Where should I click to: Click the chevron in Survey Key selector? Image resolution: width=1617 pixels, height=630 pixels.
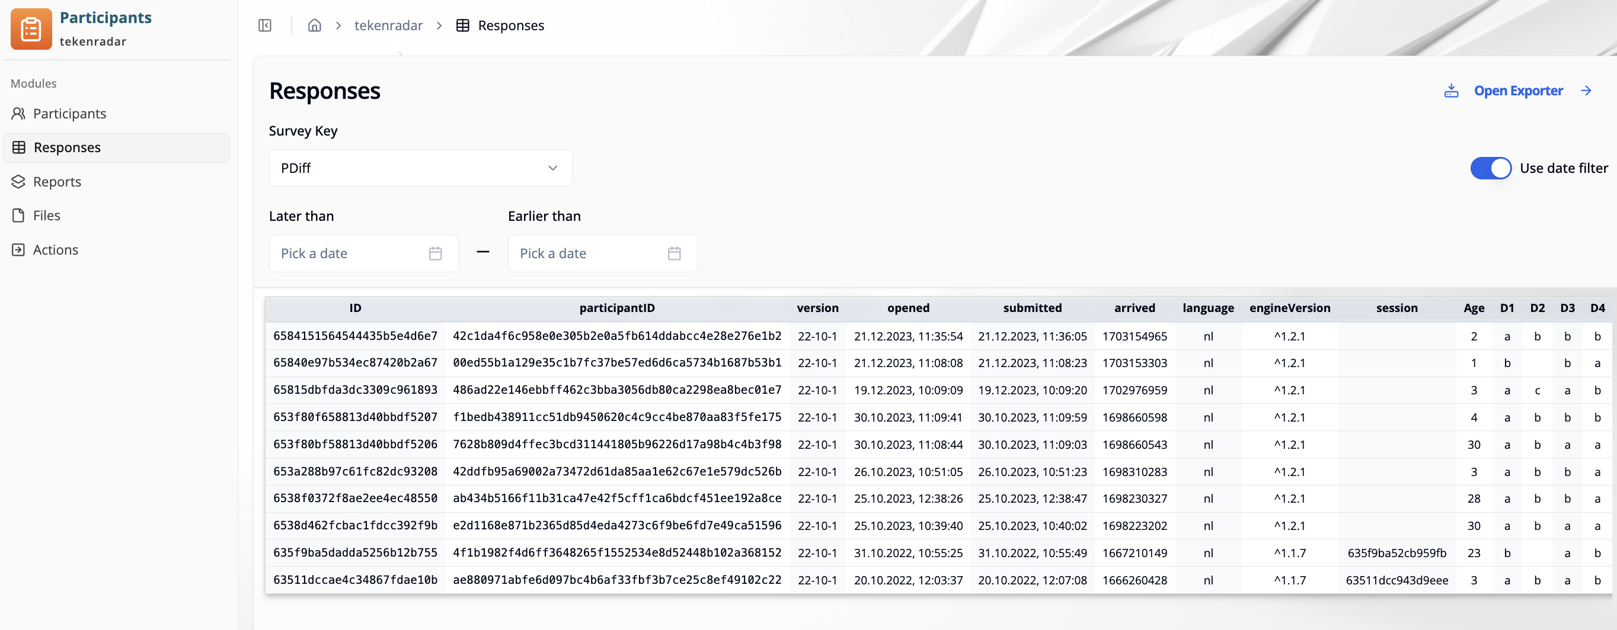click(x=552, y=168)
